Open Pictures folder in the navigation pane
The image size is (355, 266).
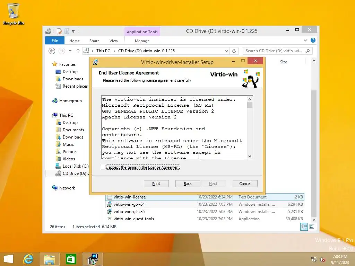70,152
